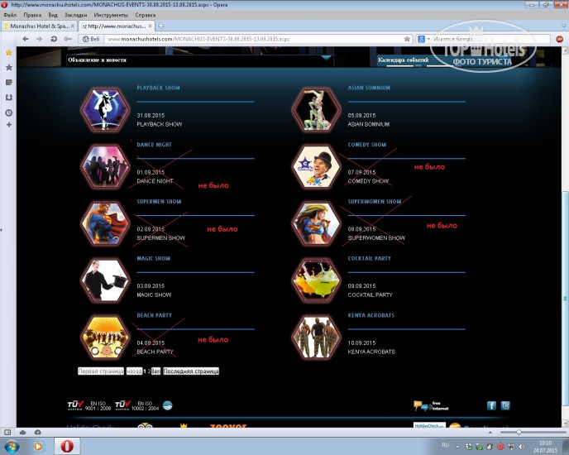Open the Справка menu
569x455 pixels.
(146, 15)
